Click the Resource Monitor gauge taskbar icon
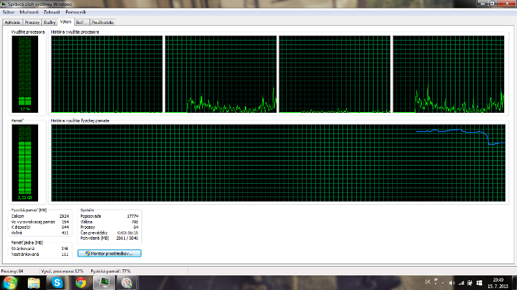Screen dimensions: 517x290 [127, 282]
